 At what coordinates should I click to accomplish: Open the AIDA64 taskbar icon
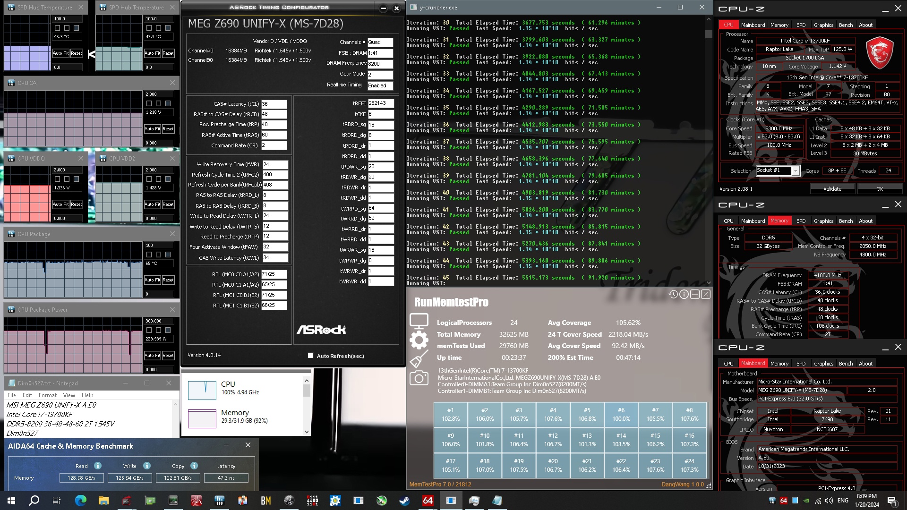click(428, 501)
